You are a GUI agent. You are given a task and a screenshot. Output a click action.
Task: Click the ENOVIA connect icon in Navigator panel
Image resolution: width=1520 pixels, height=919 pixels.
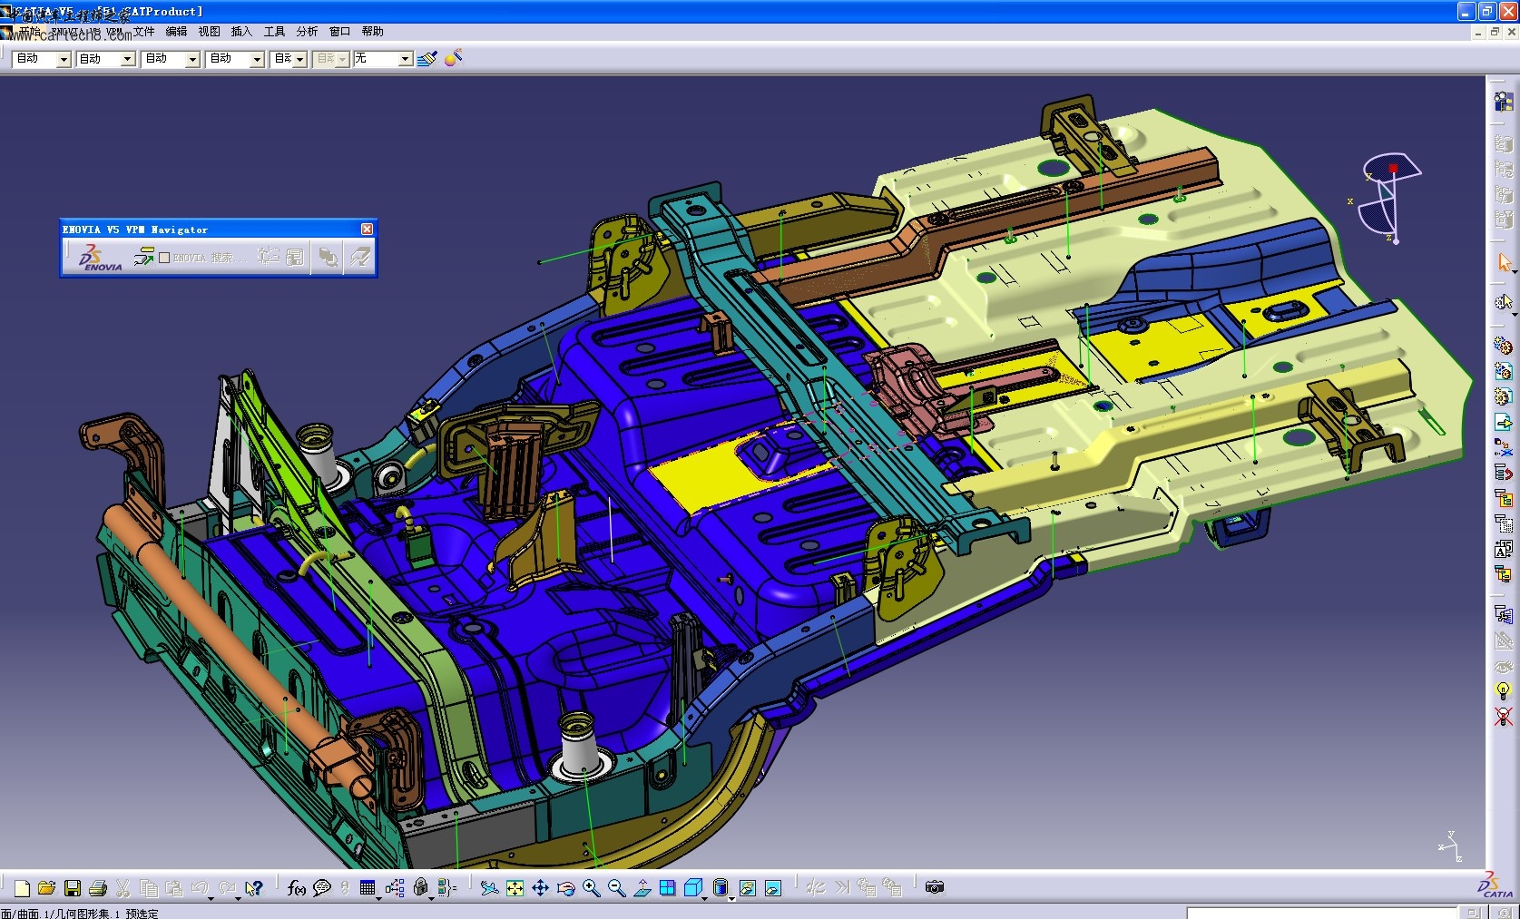click(x=142, y=258)
